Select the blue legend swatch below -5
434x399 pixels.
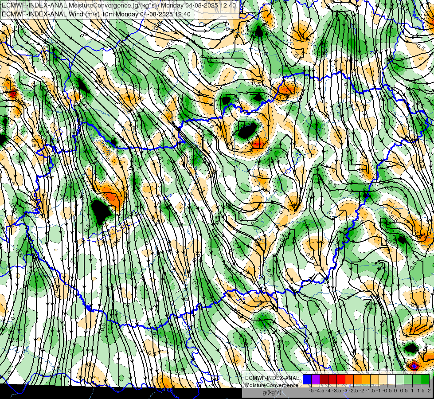pyautogui.click(x=307, y=379)
